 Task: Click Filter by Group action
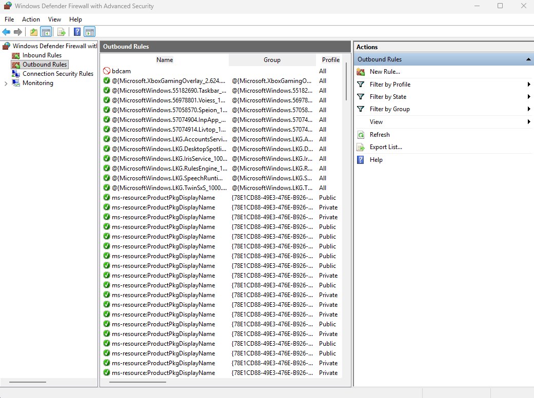pos(390,109)
